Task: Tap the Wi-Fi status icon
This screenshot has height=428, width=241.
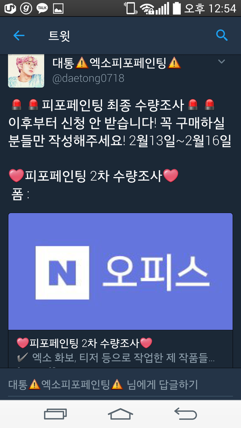Action: [x=147, y=9]
